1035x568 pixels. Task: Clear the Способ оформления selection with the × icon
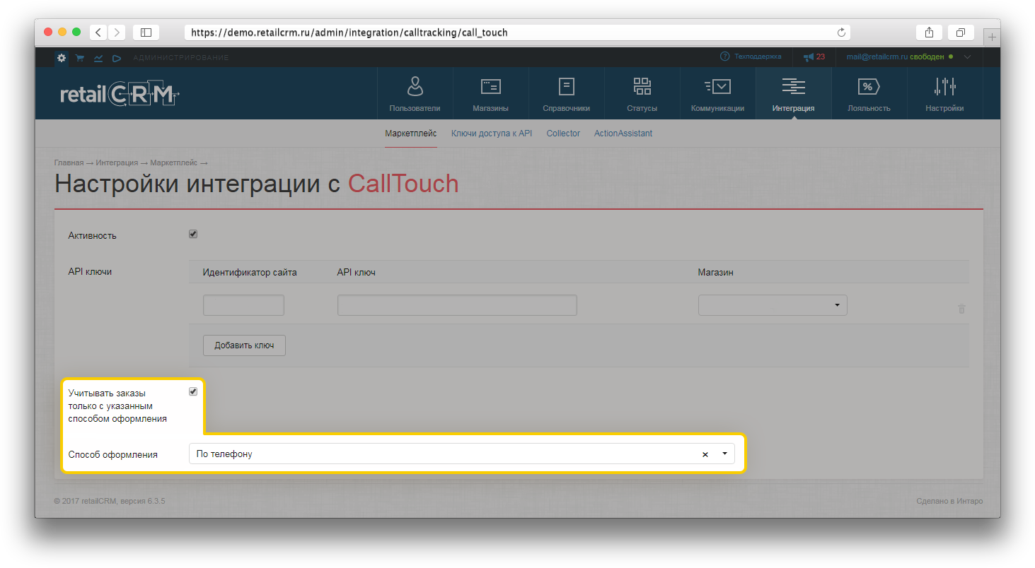click(x=705, y=454)
